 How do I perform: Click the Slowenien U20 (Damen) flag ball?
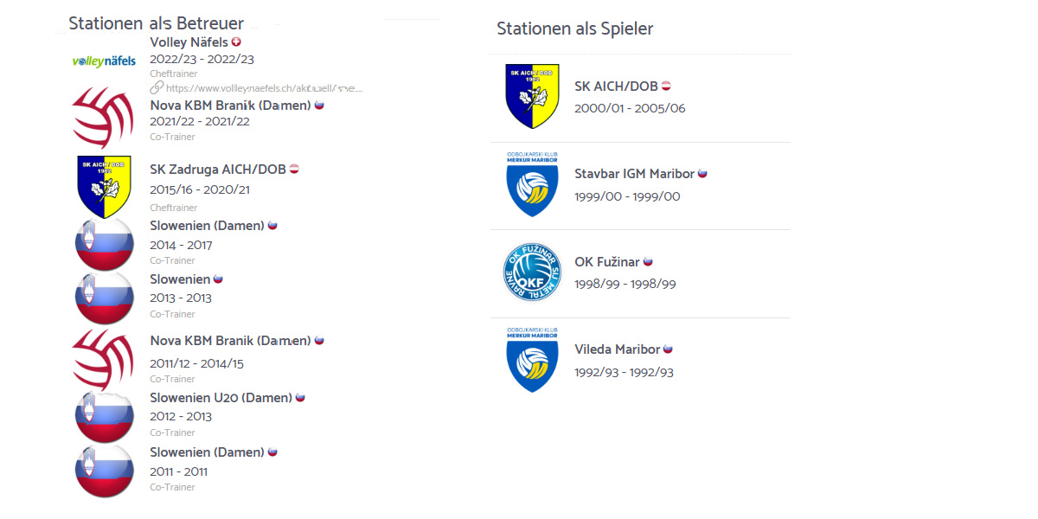click(104, 417)
